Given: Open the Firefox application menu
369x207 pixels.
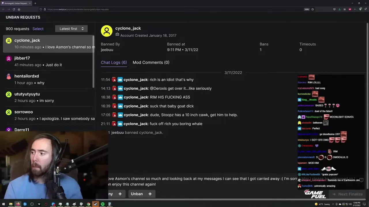Looking at the screenshot, I should (x=365, y=9).
